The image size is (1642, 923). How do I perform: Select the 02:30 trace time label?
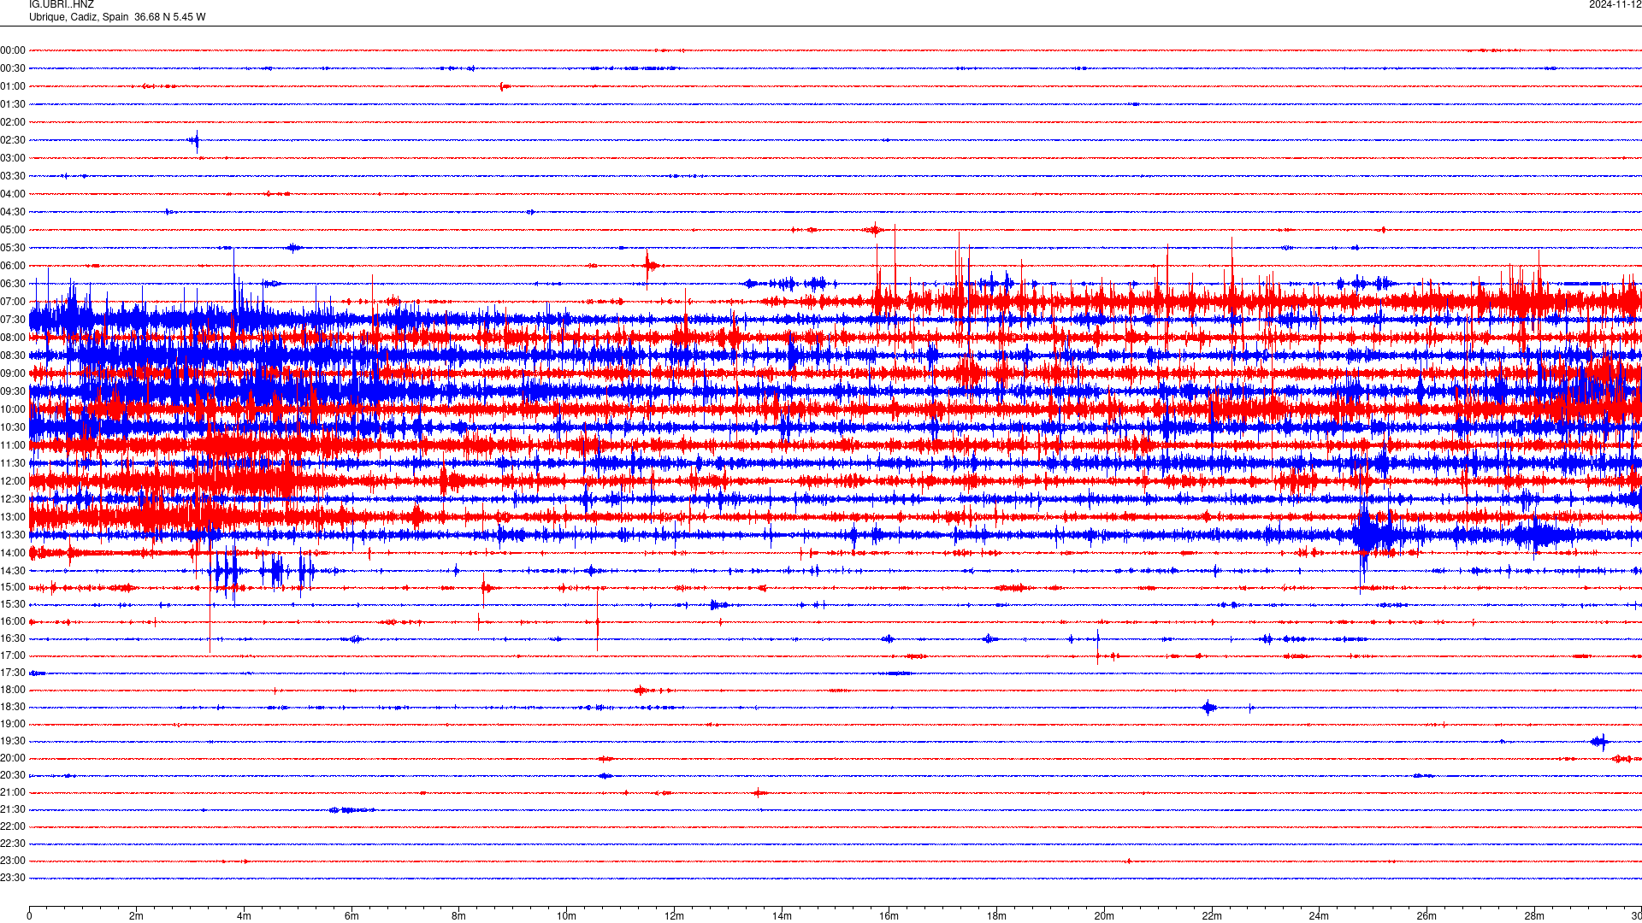pyautogui.click(x=13, y=140)
